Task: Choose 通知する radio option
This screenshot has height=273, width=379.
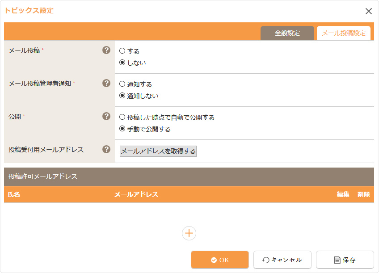Action: click(x=122, y=84)
